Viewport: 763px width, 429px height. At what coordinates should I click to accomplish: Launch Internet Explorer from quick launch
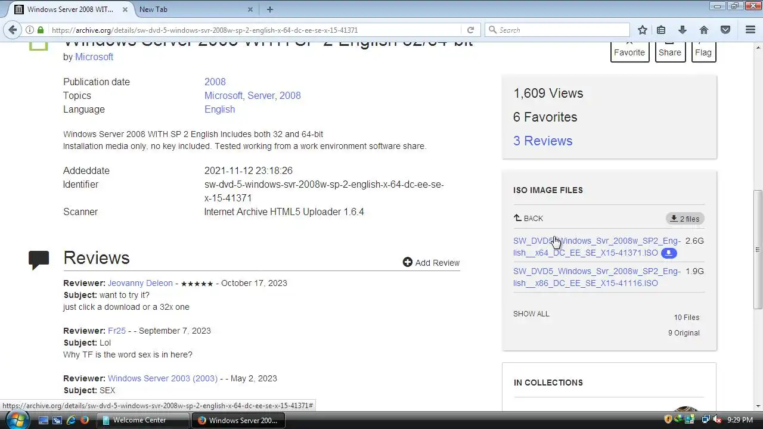[71, 420]
